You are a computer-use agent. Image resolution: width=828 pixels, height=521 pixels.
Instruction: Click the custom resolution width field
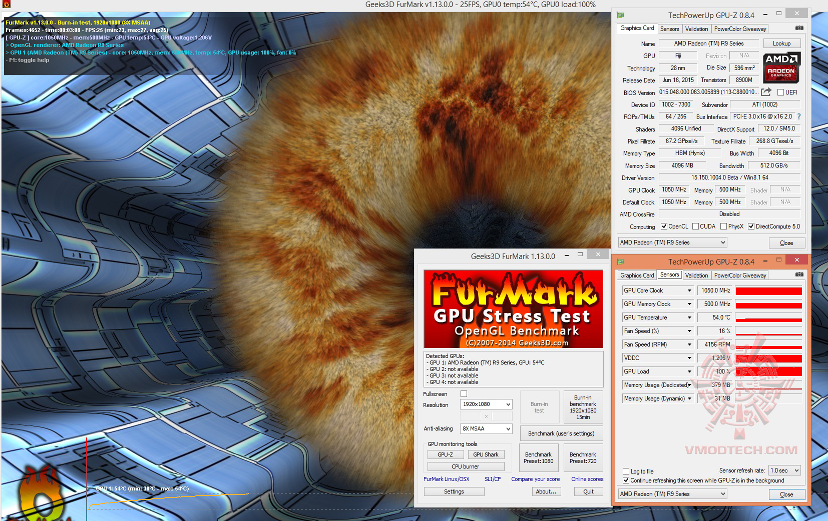(x=470, y=416)
